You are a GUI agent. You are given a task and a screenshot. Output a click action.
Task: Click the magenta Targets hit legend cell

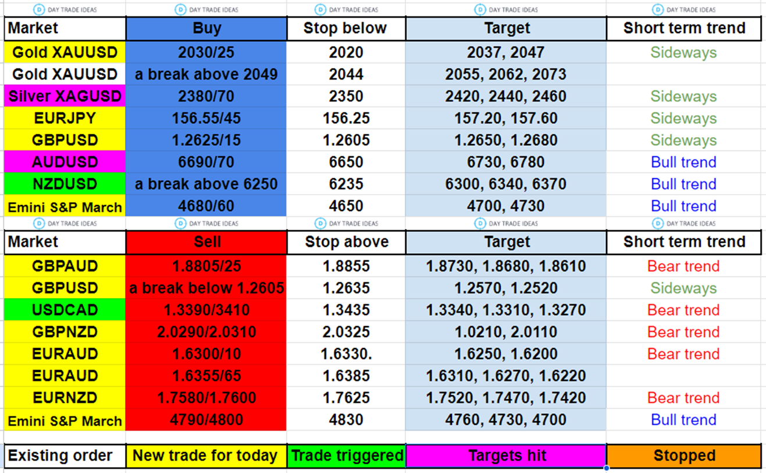click(x=506, y=456)
